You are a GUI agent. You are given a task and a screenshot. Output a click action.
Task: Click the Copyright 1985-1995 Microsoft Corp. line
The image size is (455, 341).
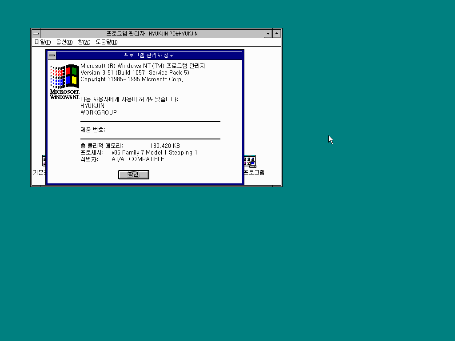[x=132, y=79]
